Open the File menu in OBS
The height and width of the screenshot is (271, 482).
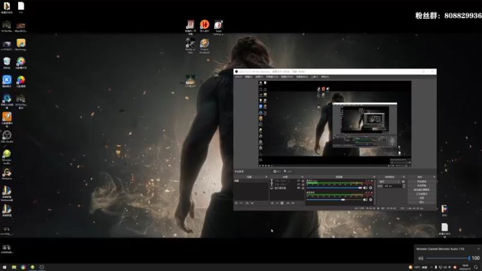pyautogui.click(x=239, y=77)
